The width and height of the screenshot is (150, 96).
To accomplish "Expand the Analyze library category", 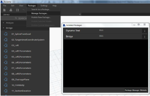I will click(x=3, y=23).
